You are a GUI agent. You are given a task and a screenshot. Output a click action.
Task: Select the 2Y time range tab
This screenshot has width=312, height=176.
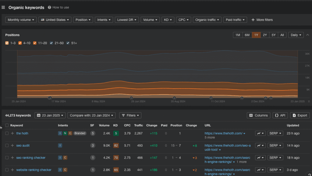click(x=265, y=35)
